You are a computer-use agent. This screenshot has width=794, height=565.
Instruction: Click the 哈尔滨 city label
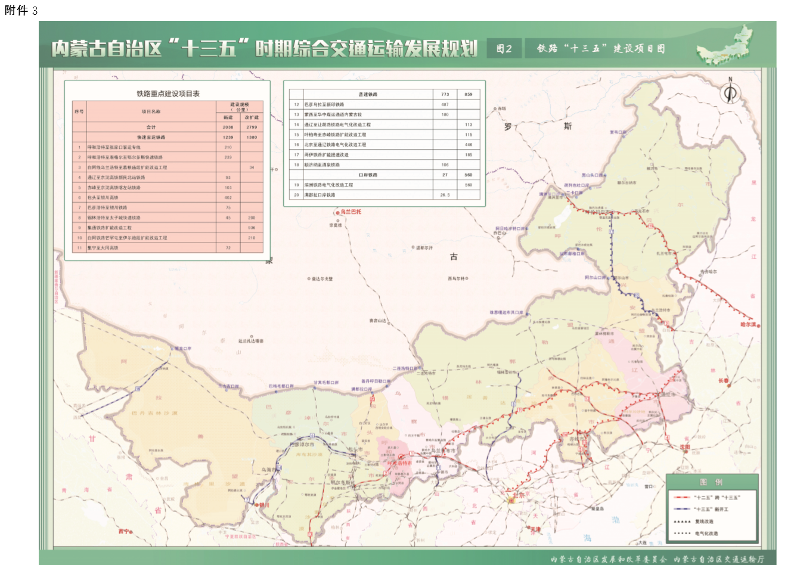pos(748,325)
